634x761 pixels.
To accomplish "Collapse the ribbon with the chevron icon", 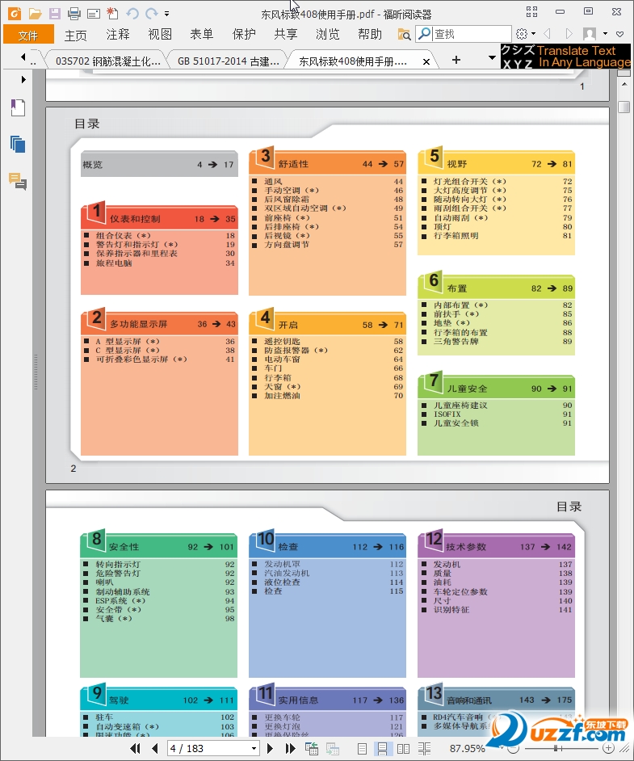I will pyautogui.click(x=620, y=34).
